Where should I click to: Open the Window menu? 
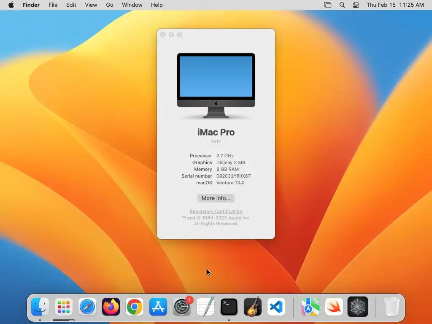(132, 5)
